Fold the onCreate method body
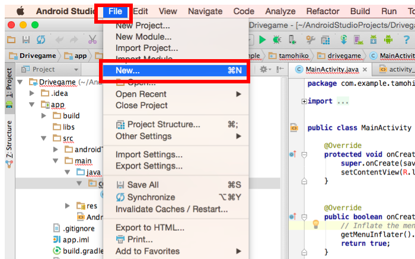 (304, 154)
